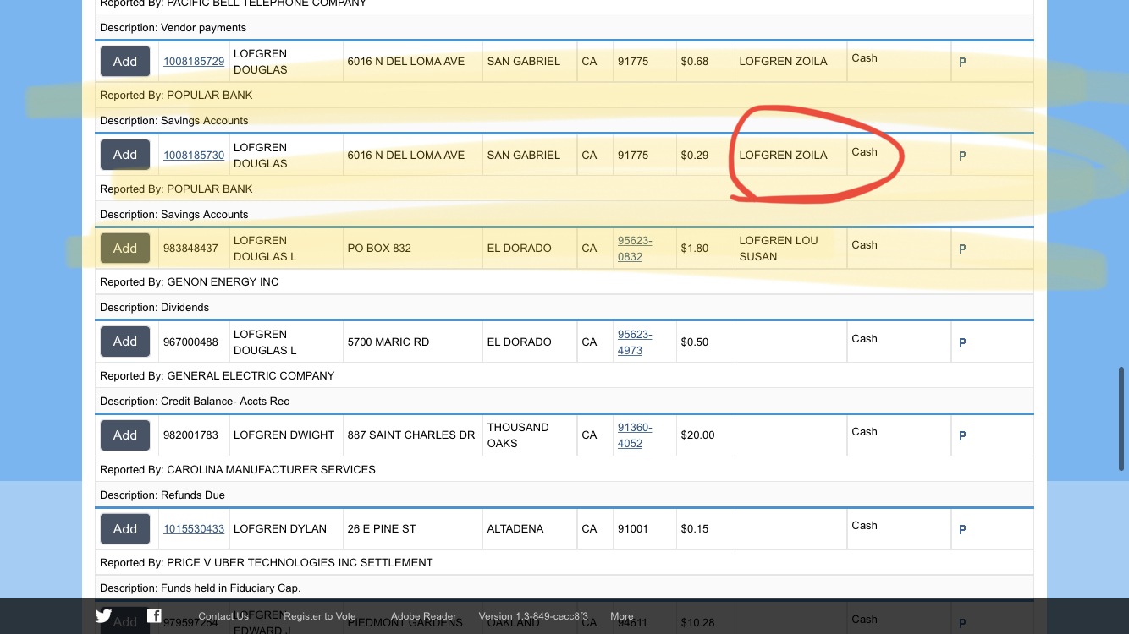Click Add for property ID 967000488
Screen dimensions: 1129x634
pyautogui.click(x=125, y=342)
